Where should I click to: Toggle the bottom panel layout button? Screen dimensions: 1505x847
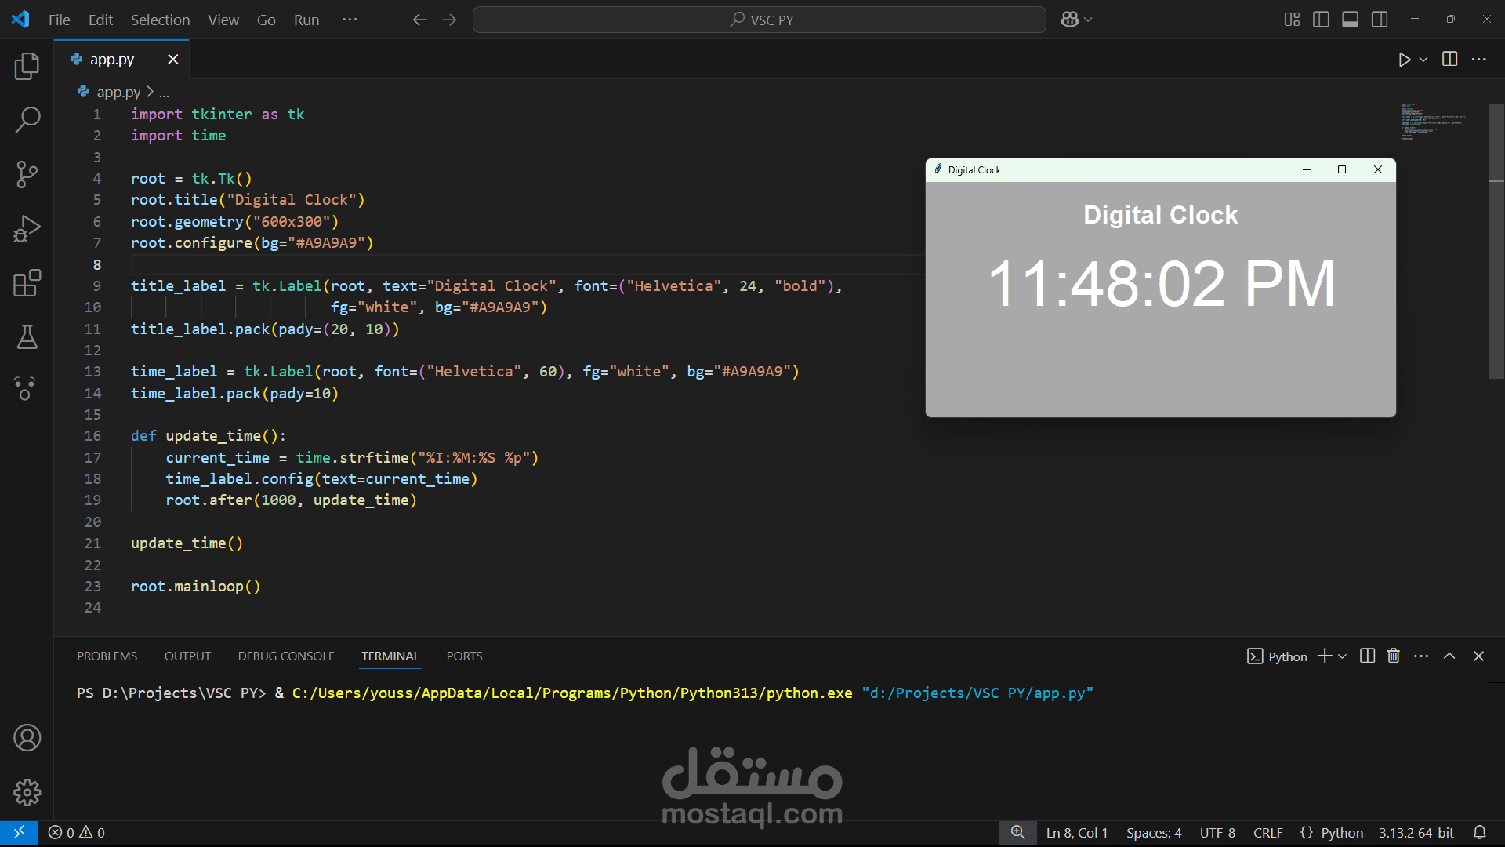click(x=1350, y=20)
